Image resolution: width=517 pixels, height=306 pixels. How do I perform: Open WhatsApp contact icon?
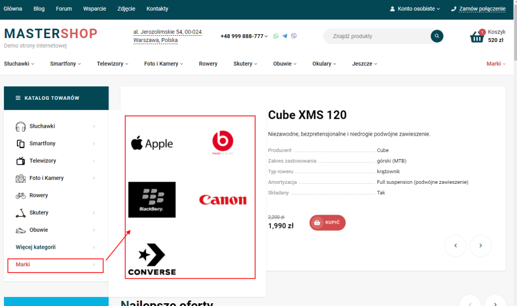point(276,36)
